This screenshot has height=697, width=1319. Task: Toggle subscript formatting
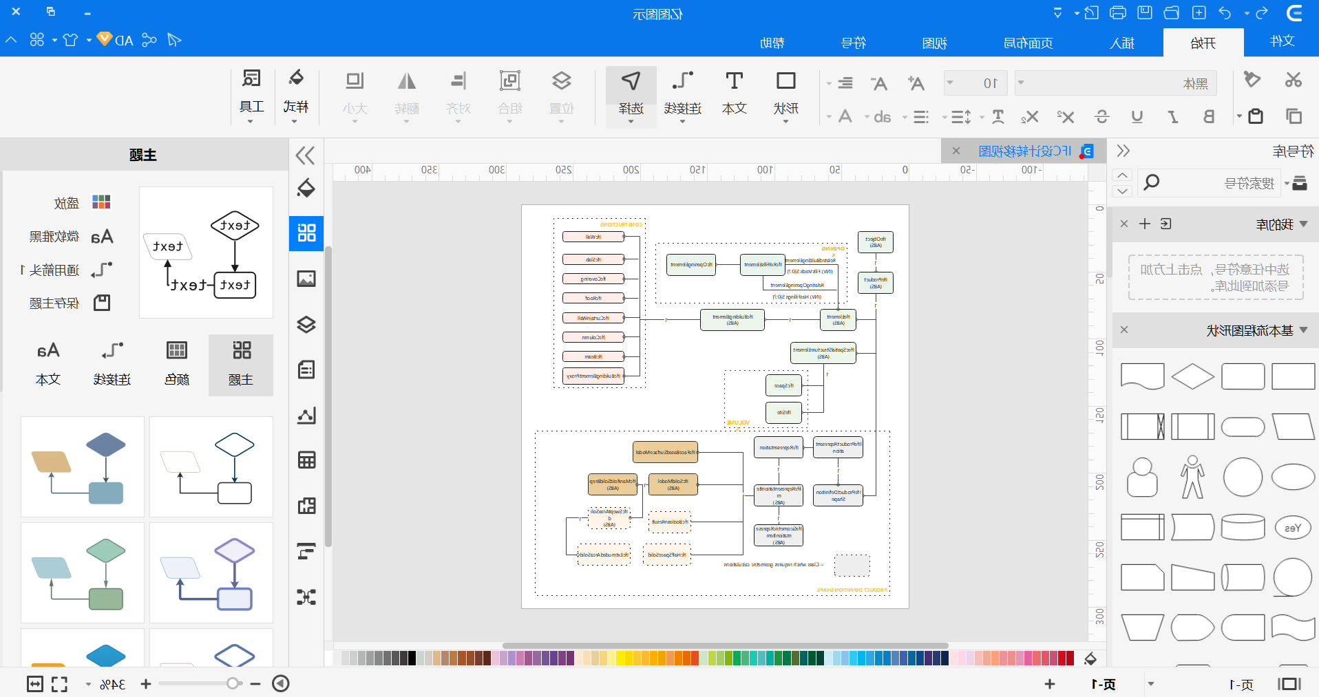[1030, 117]
